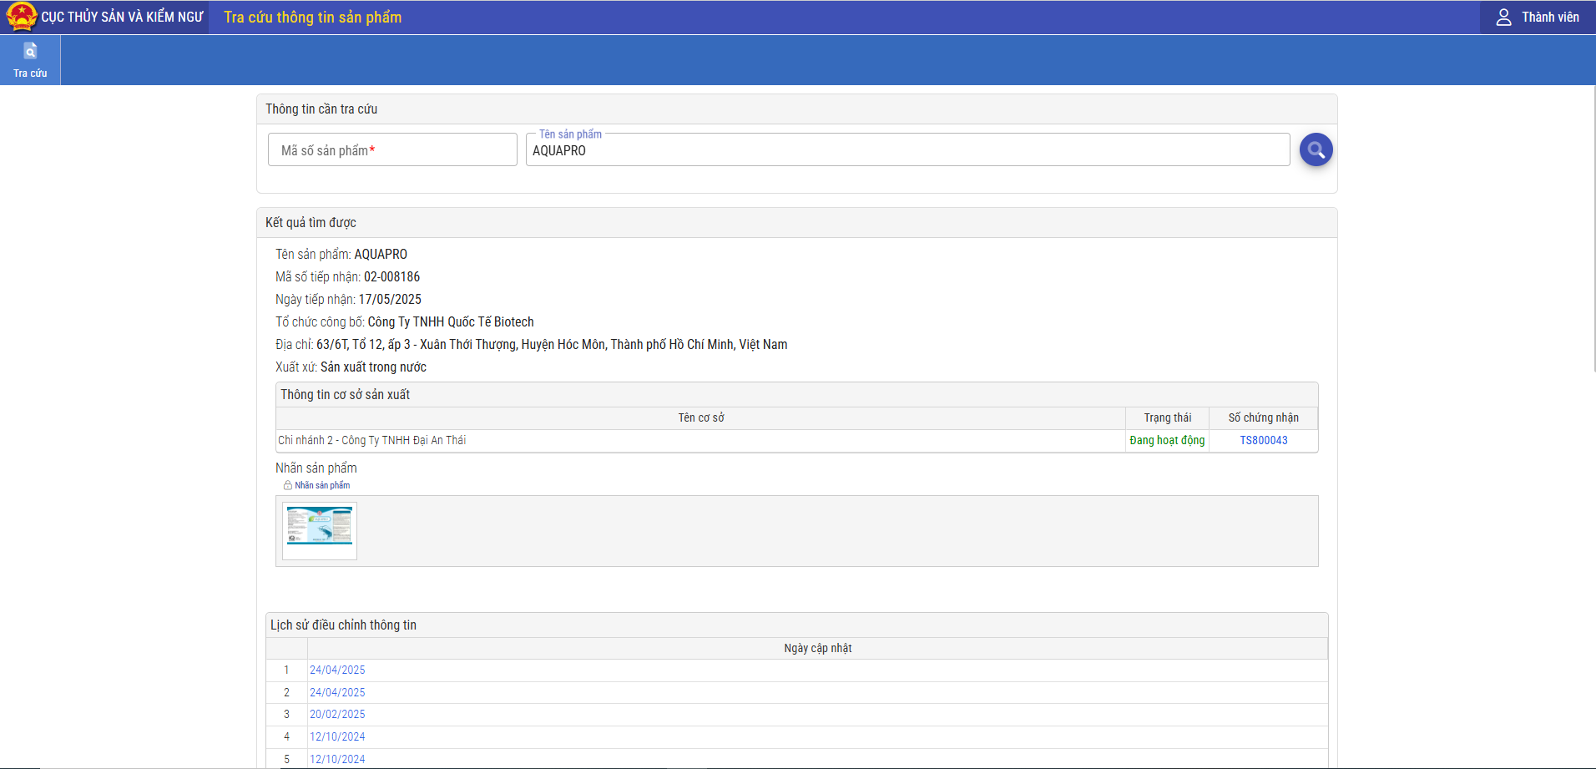Focus the Tên sản phẩm field containing AQUAPRO
1596x769 pixels.
point(908,149)
